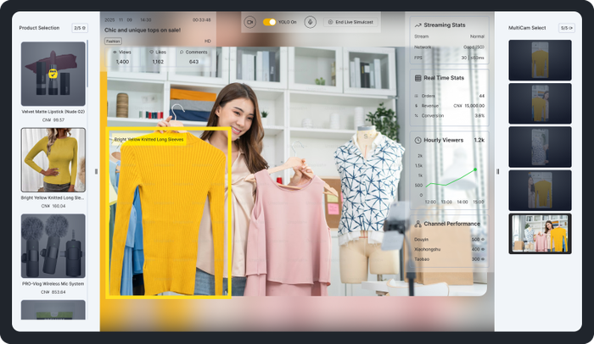Screen dimensions: 594x344
Task: Click the Likes heart icon
Action: click(x=151, y=52)
